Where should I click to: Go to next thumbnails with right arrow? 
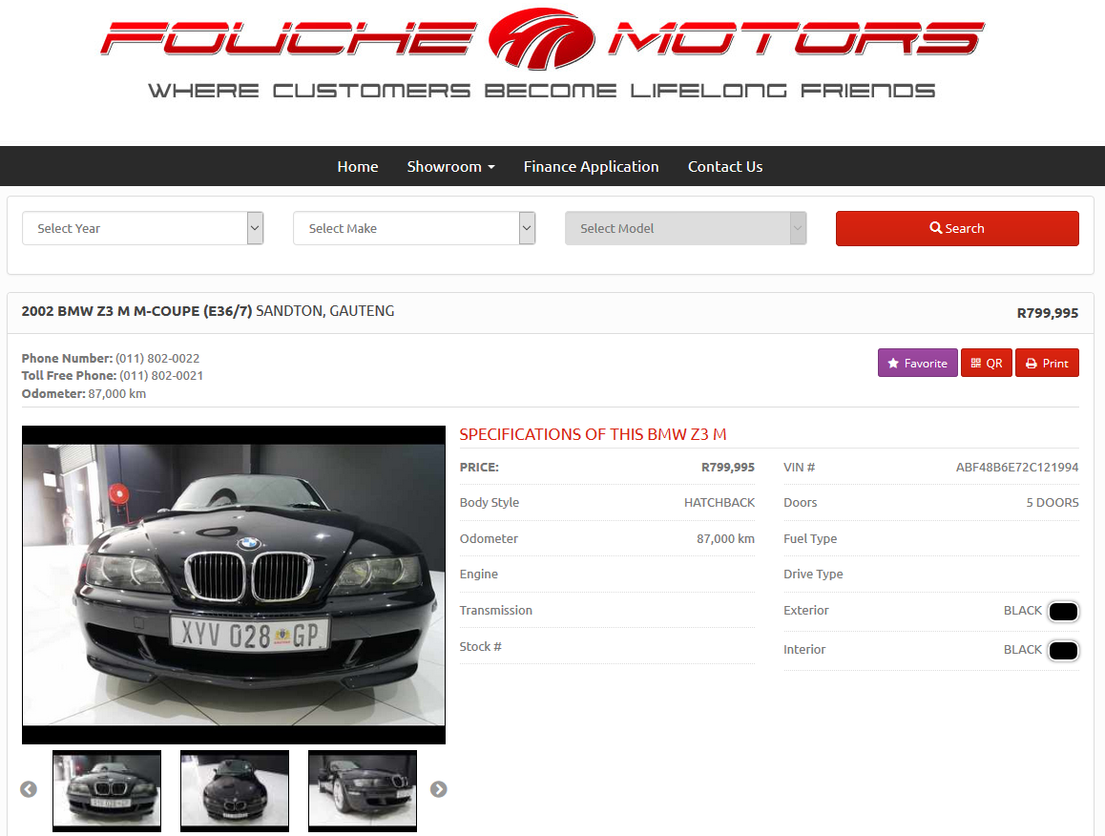point(438,789)
